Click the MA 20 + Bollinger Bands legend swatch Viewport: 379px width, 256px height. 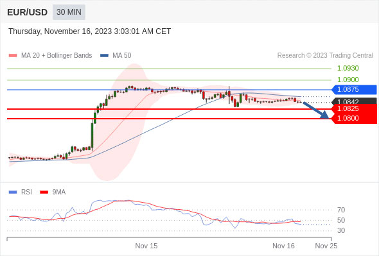13,56
